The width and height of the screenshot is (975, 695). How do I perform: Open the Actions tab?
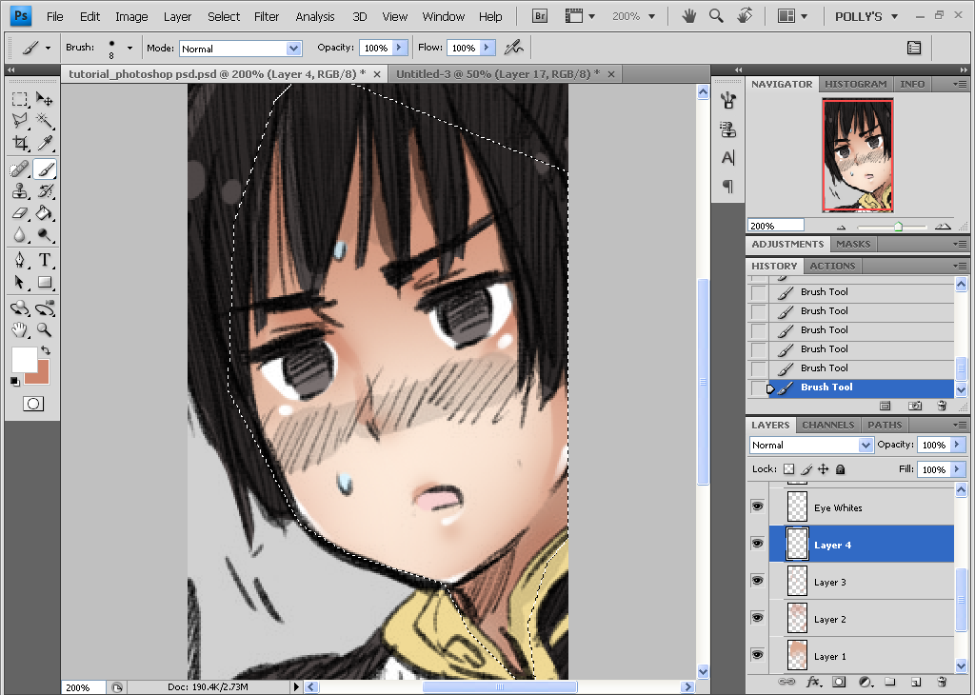832,266
